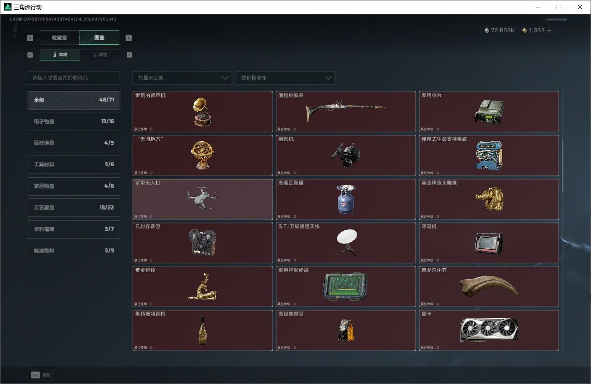591x384 pixels.
Task: Select the 全部 48/71 category
Action: 74,100
